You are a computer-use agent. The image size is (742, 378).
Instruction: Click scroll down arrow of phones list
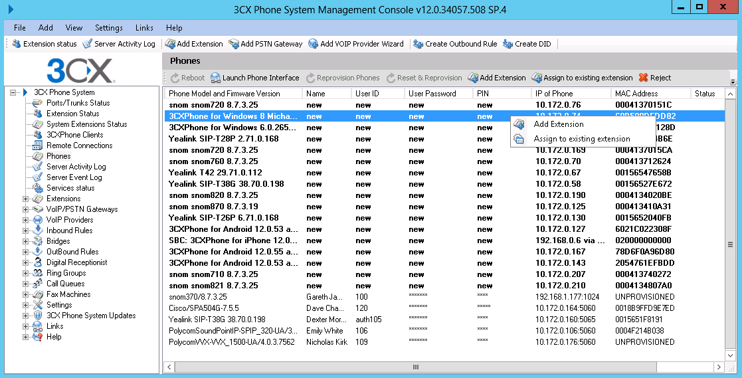click(730, 355)
